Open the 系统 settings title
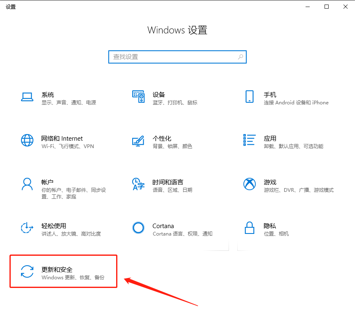The height and width of the screenshot is (316, 355). click(x=48, y=94)
